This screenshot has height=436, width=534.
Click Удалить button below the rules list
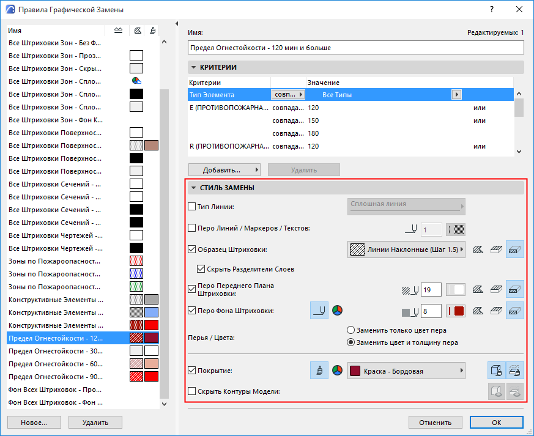95,423
